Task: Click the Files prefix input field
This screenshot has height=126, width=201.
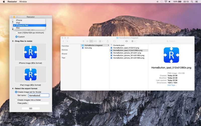Action: (x=39, y=103)
